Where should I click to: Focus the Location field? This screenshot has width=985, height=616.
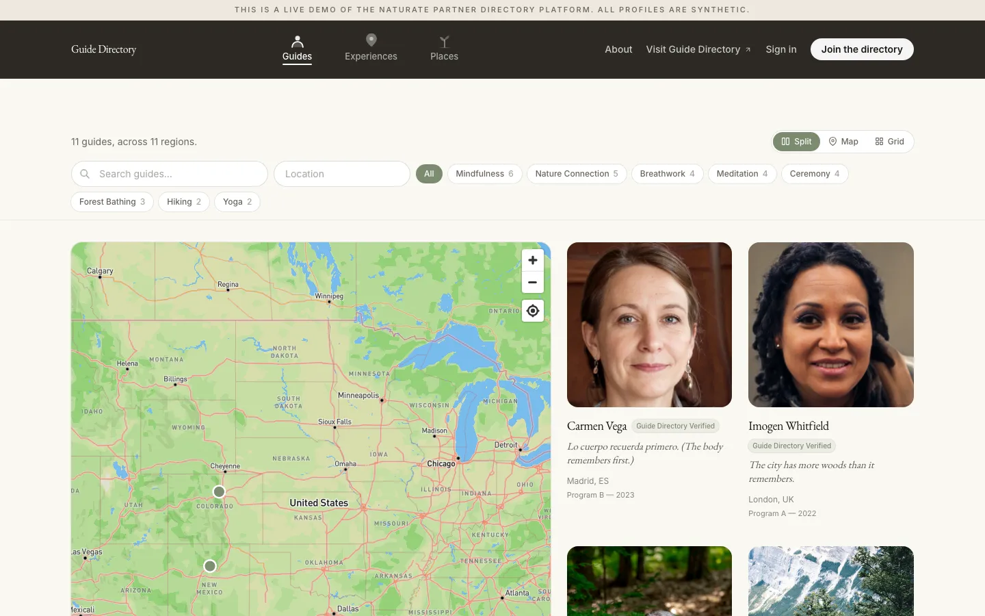click(342, 174)
